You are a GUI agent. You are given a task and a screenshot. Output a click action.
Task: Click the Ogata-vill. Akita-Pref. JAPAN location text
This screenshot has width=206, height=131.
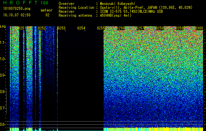coord(146,8)
